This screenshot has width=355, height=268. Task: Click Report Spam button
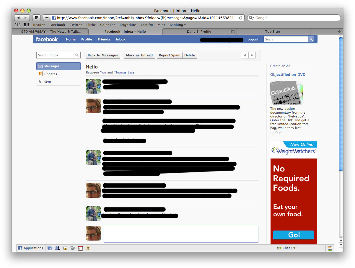click(x=170, y=55)
